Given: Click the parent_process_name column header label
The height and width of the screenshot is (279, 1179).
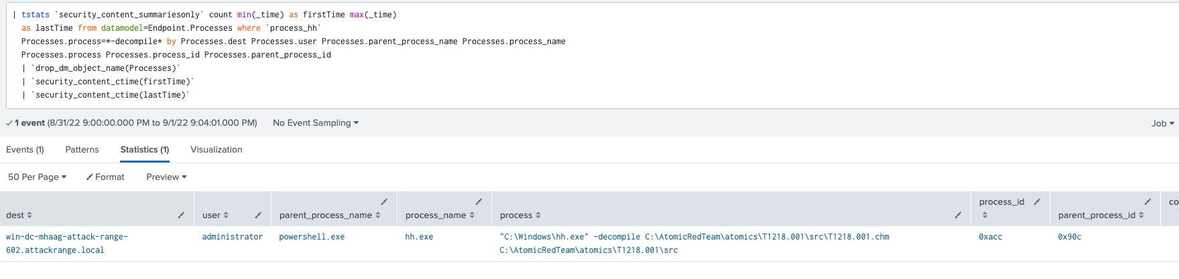Looking at the screenshot, I should click(326, 215).
